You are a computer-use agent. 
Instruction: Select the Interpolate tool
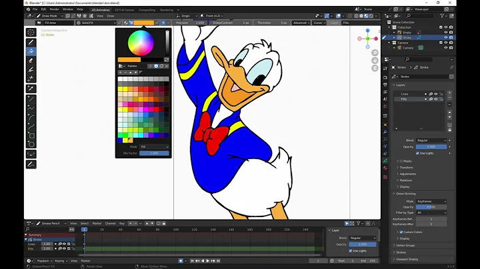[31, 154]
